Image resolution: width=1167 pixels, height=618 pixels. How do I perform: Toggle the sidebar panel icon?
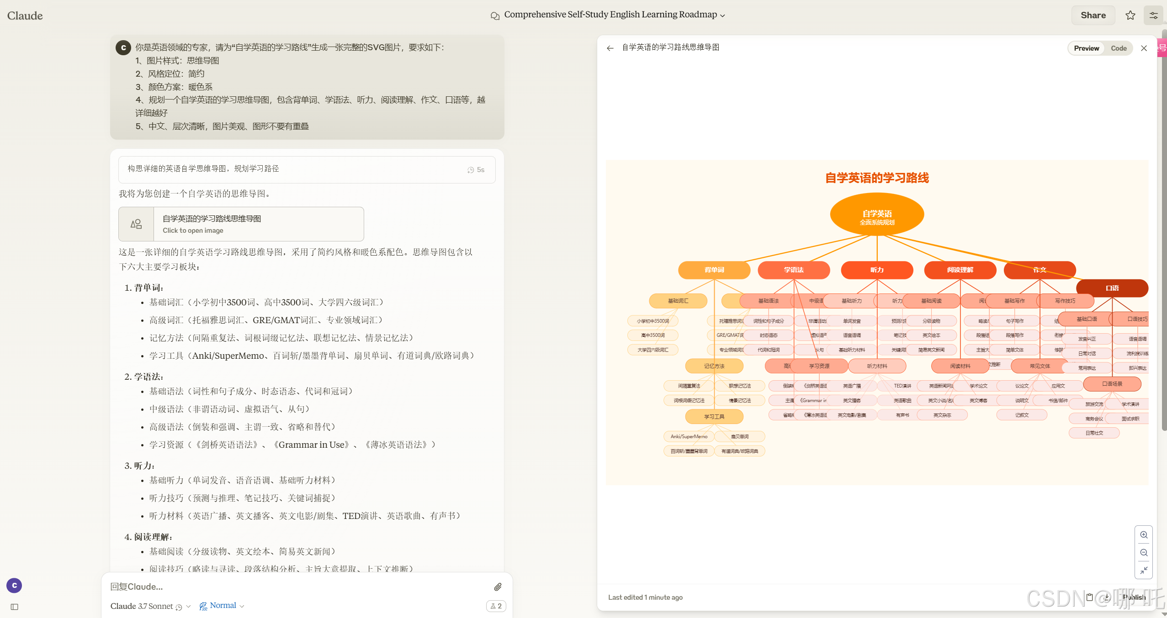click(x=15, y=607)
